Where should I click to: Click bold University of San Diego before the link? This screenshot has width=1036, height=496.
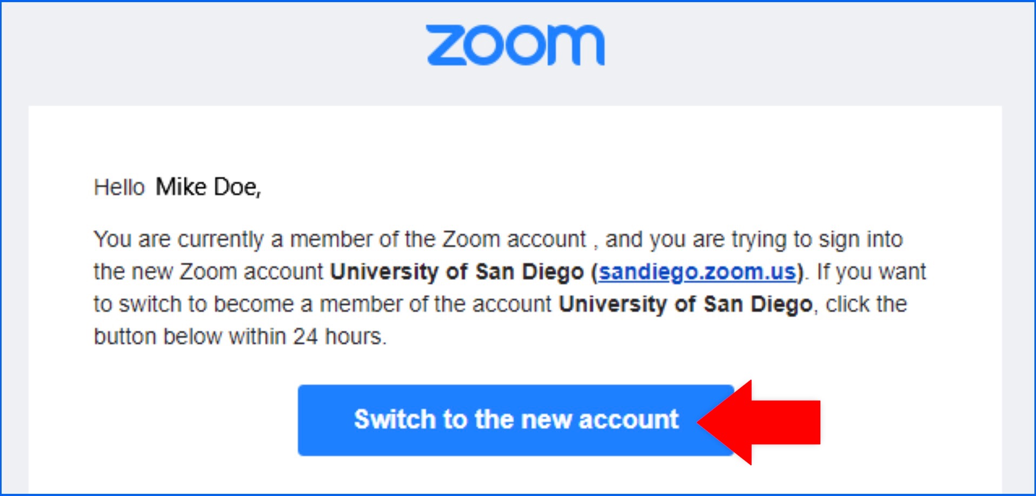(457, 272)
